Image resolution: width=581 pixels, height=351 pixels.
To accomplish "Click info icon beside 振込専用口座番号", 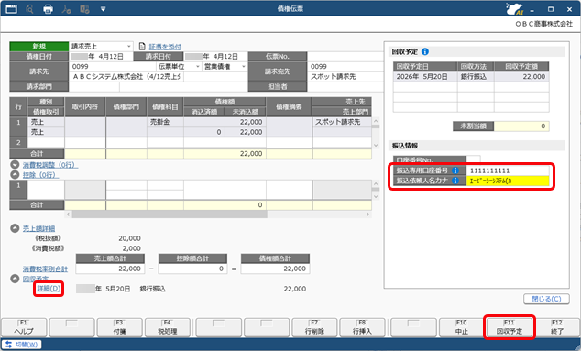I will (x=455, y=170).
